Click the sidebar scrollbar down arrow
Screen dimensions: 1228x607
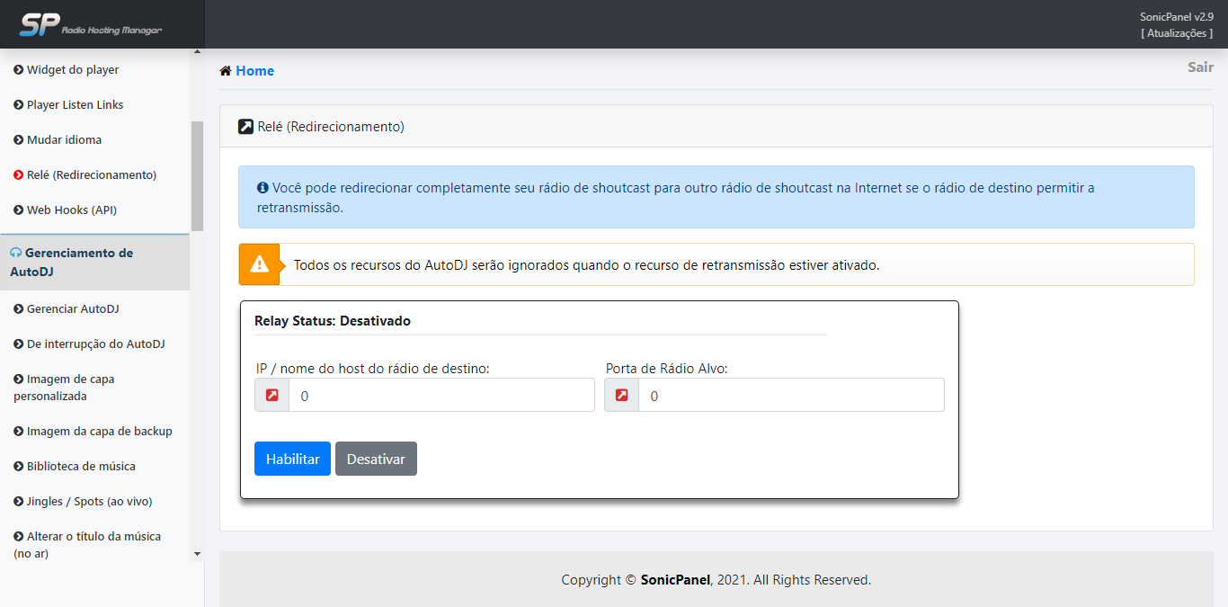198,555
